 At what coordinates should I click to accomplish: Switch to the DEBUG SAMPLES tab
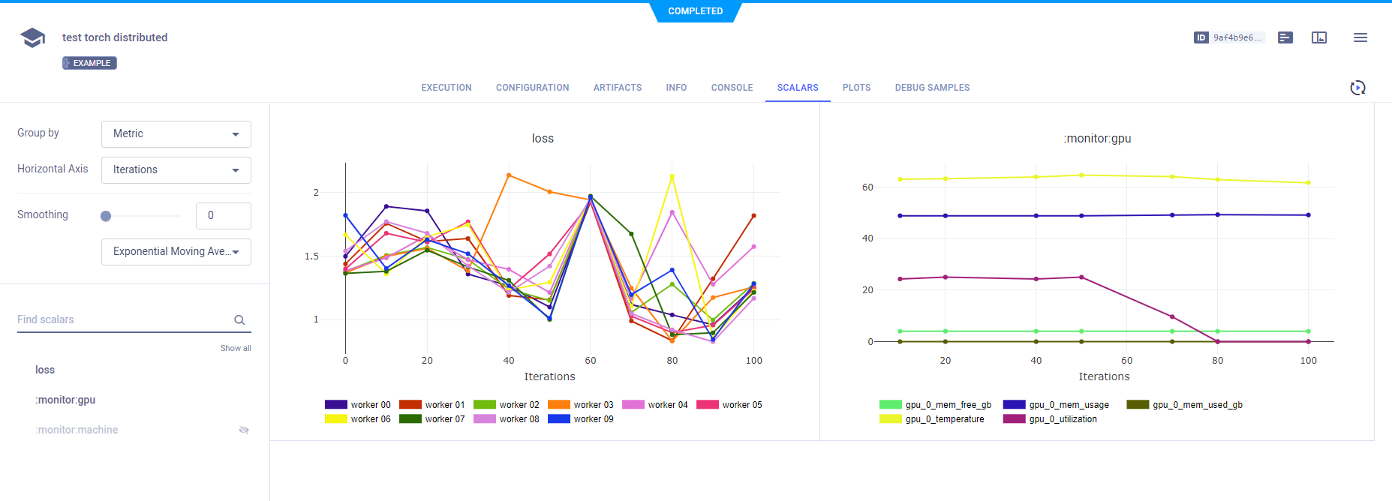pyautogui.click(x=932, y=88)
